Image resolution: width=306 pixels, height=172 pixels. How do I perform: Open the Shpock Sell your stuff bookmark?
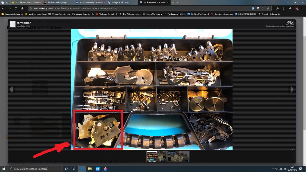pyautogui.click(x=269, y=14)
